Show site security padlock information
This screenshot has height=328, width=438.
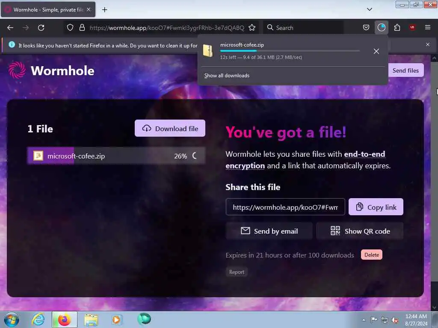[82, 27]
